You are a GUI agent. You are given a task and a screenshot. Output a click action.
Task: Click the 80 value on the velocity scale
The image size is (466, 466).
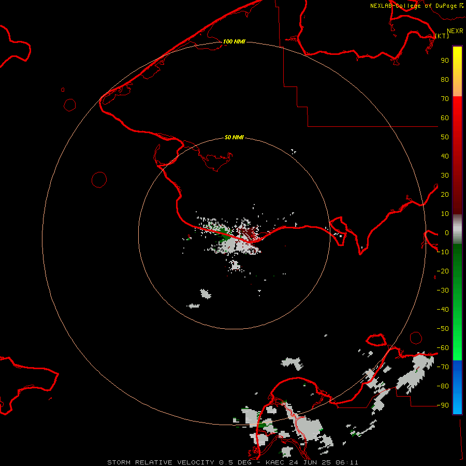tap(445, 79)
